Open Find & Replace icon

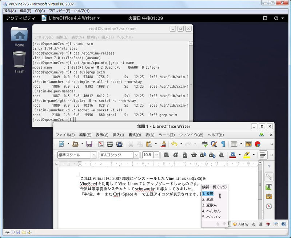pos(214,144)
